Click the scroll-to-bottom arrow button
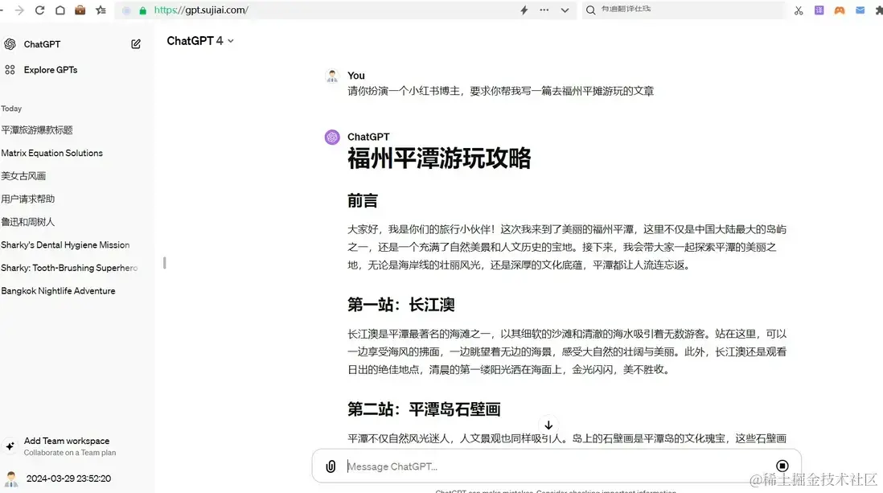 548,425
